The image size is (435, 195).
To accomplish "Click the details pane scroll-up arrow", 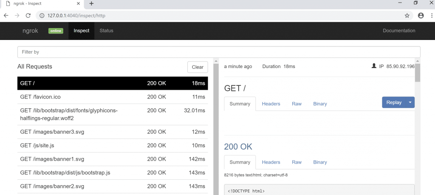I will pos(418,61).
